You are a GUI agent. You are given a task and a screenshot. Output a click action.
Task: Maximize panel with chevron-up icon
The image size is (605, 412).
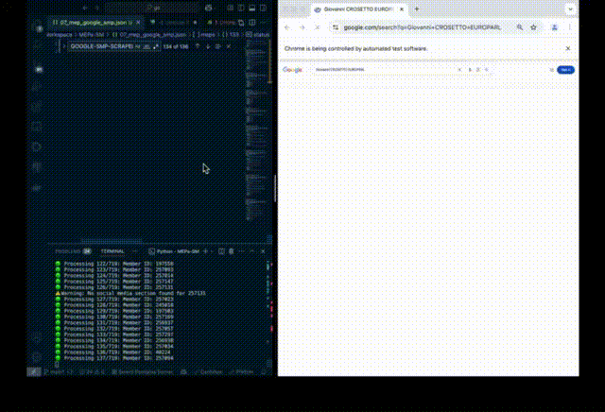[252, 251]
